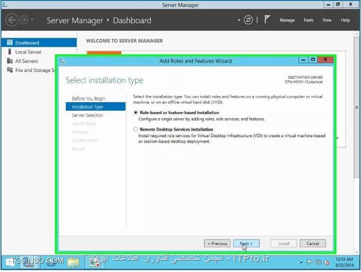
Task: Click the Next button in the wizard
Action: click(x=246, y=243)
